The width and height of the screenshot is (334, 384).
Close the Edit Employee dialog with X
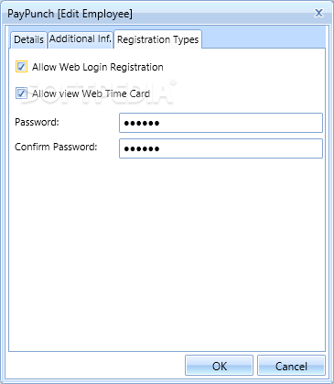(318, 13)
